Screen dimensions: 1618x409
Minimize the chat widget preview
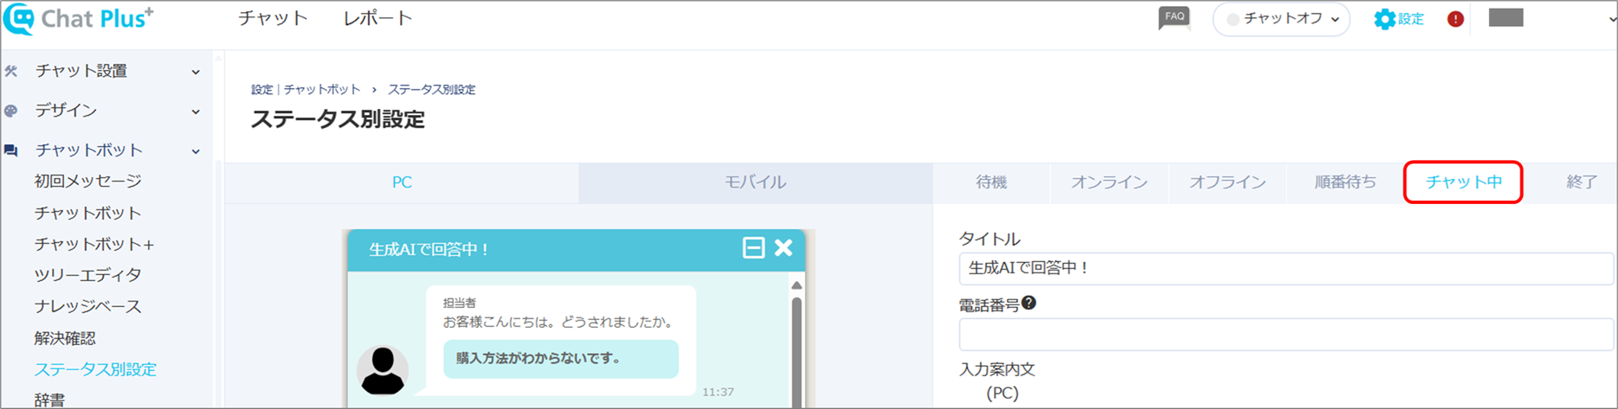[x=753, y=248]
